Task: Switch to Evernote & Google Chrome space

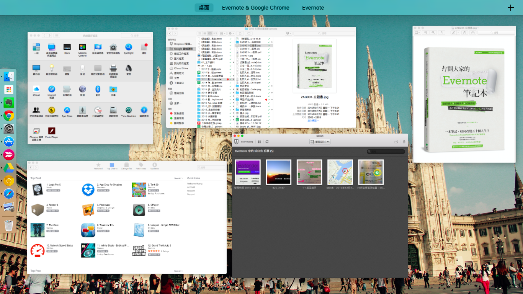Action: 256,8
